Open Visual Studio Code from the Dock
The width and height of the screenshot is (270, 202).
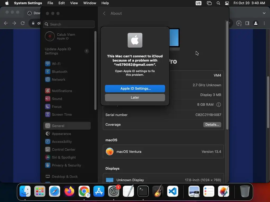pyautogui.click(x=173, y=191)
